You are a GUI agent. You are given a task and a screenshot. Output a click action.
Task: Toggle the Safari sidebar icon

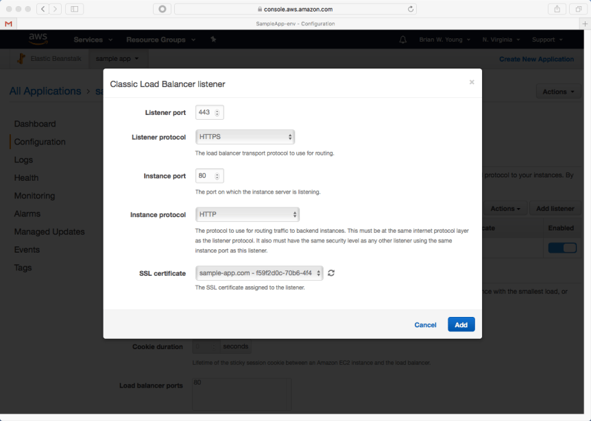tap(74, 9)
